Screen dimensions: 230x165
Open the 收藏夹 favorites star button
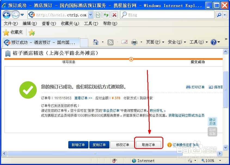(13, 32)
